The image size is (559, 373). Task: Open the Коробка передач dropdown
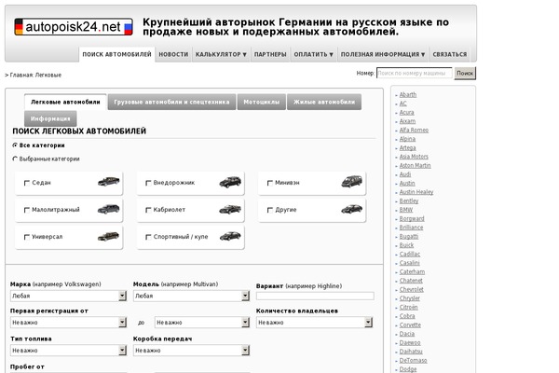(191, 351)
